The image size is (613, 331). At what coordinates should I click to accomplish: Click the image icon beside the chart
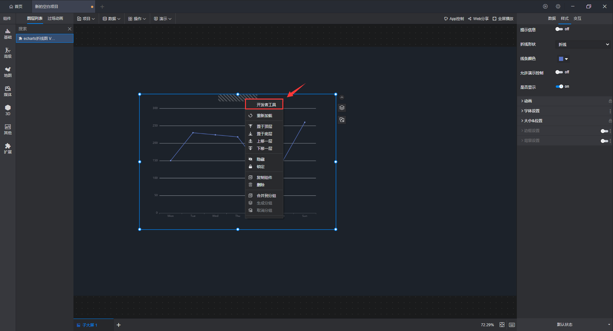pyautogui.click(x=342, y=120)
